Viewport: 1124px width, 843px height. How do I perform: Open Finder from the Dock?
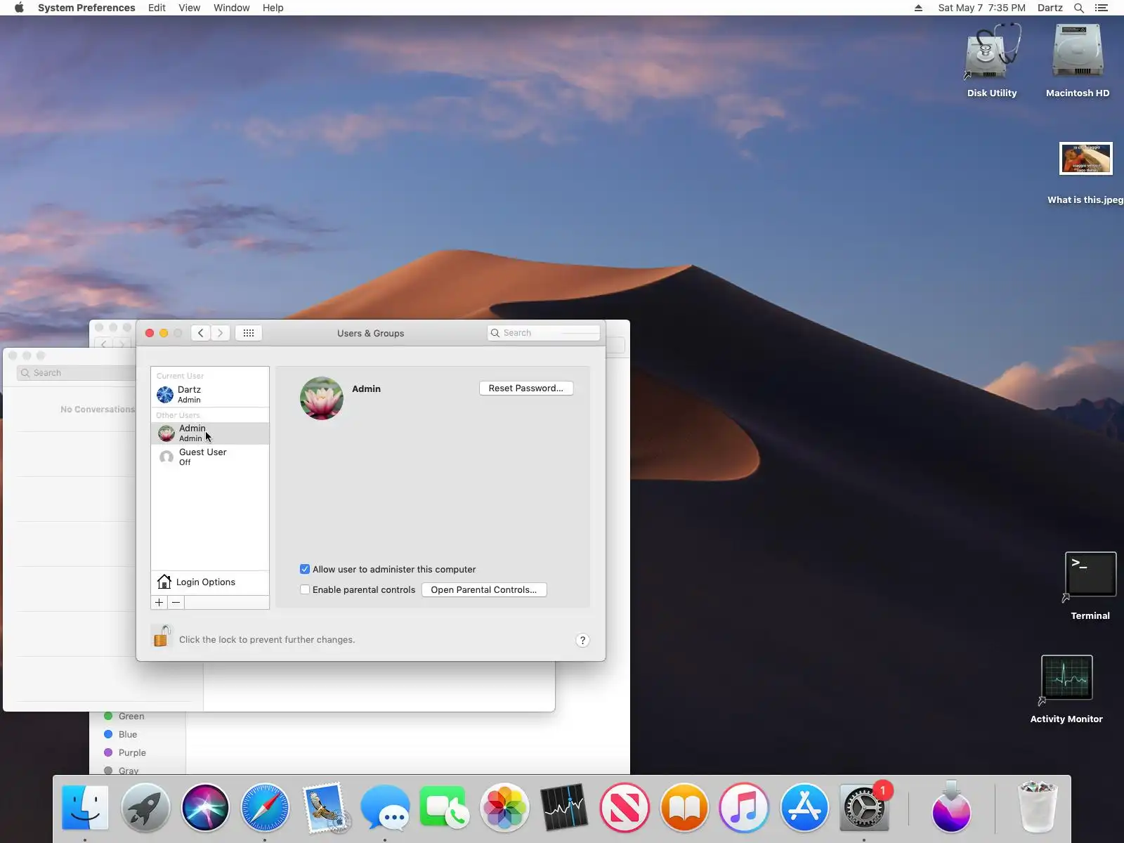pyautogui.click(x=85, y=808)
